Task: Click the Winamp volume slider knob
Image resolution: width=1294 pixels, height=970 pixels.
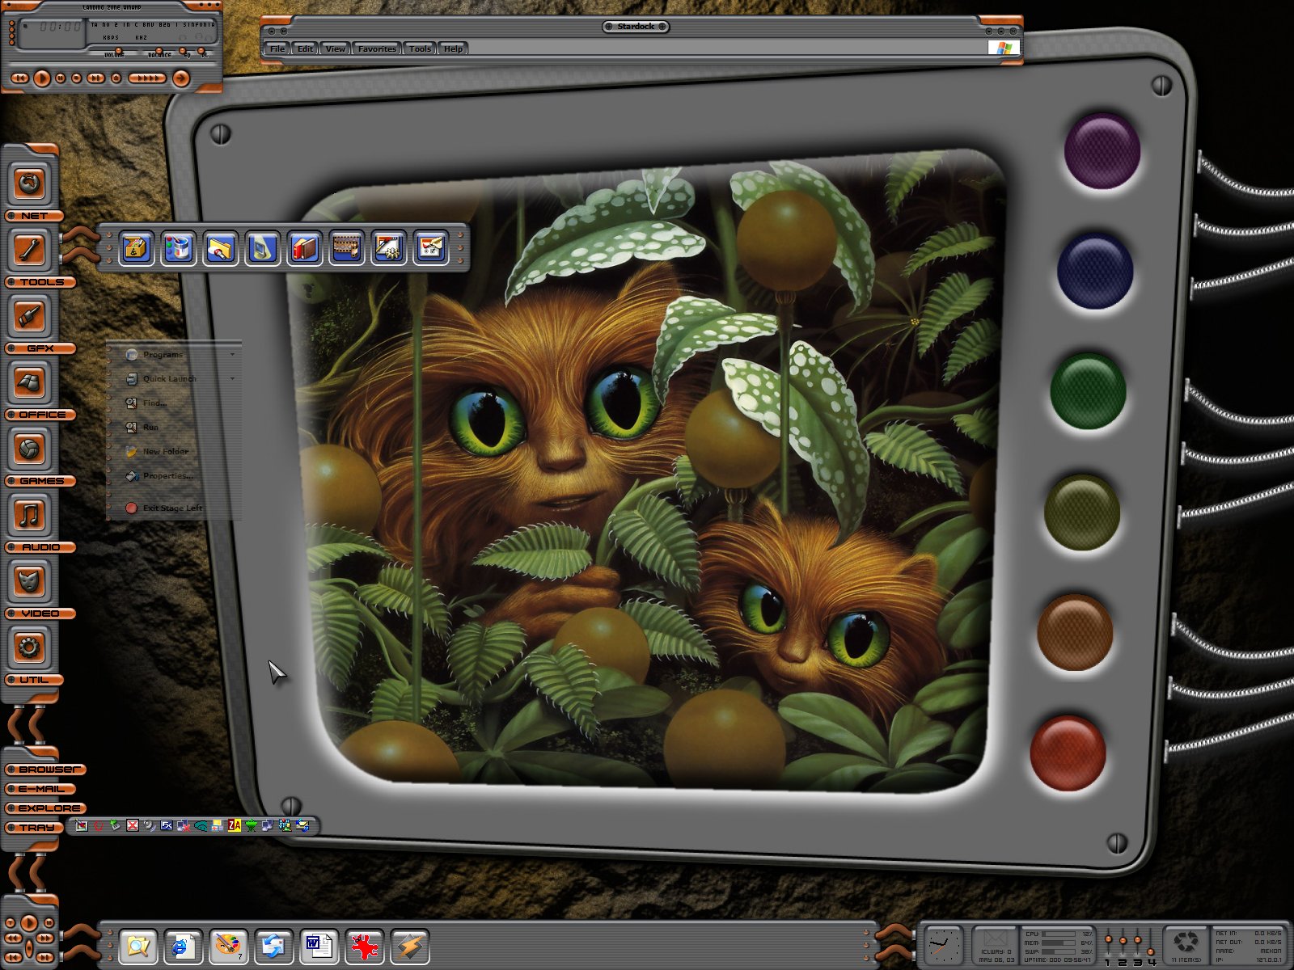Action: [x=119, y=51]
